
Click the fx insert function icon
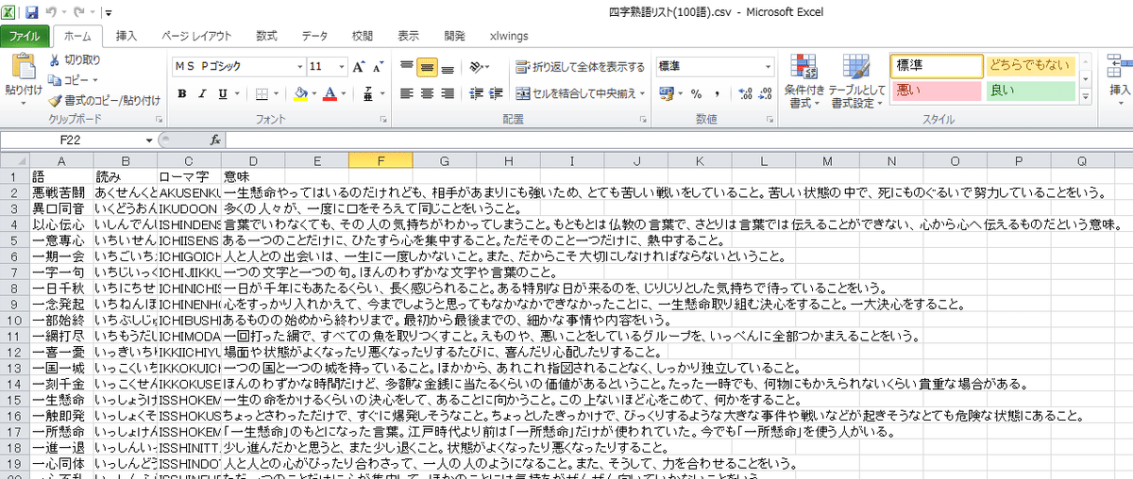[215, 140]
